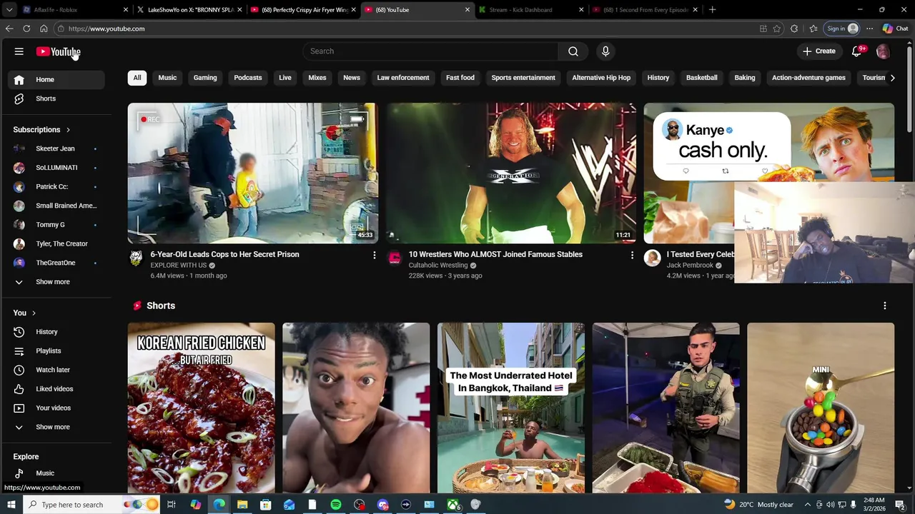Go back with browser back arrow

point(9,29)
